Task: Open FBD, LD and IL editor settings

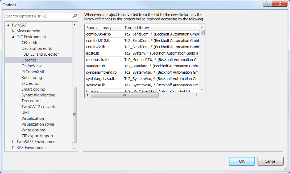Action: (40, 54)
